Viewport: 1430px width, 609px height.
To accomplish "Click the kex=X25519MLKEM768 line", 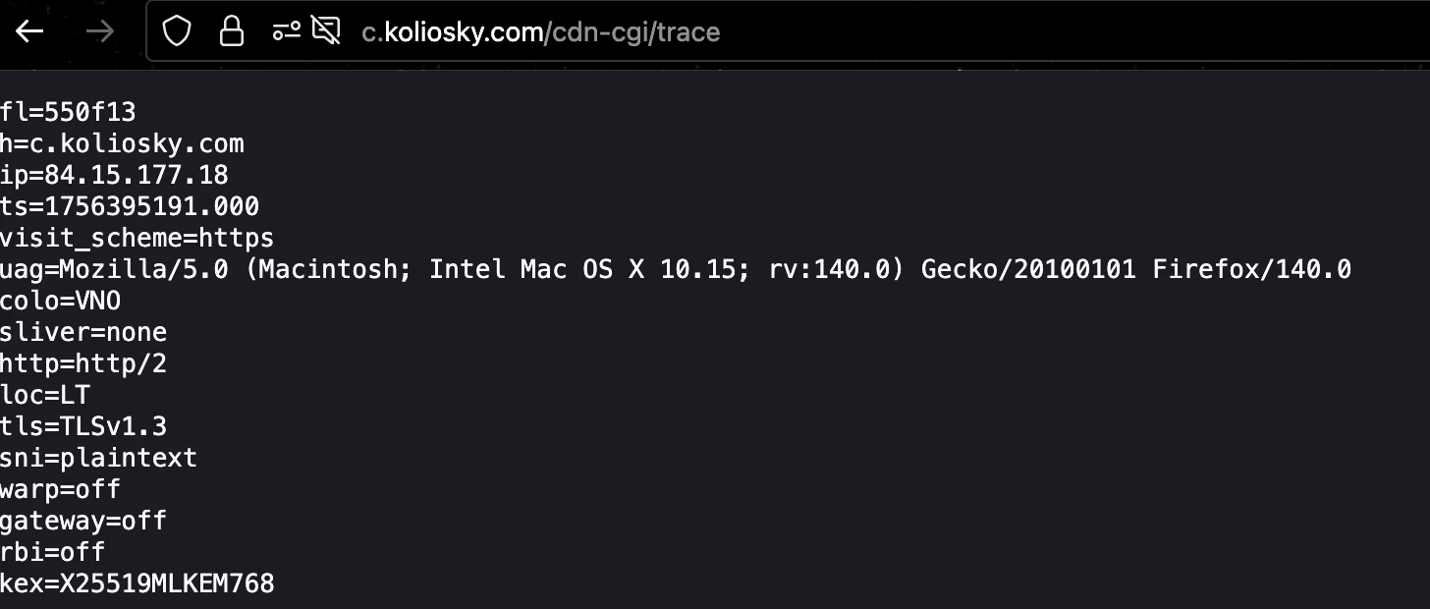I will point(137,583).
